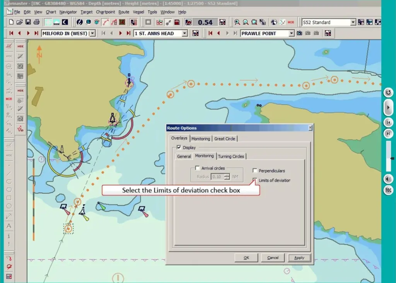Viewport: 396px width, 283px height.
Task: Click the LOG book icon
Action: coord(177,22)
